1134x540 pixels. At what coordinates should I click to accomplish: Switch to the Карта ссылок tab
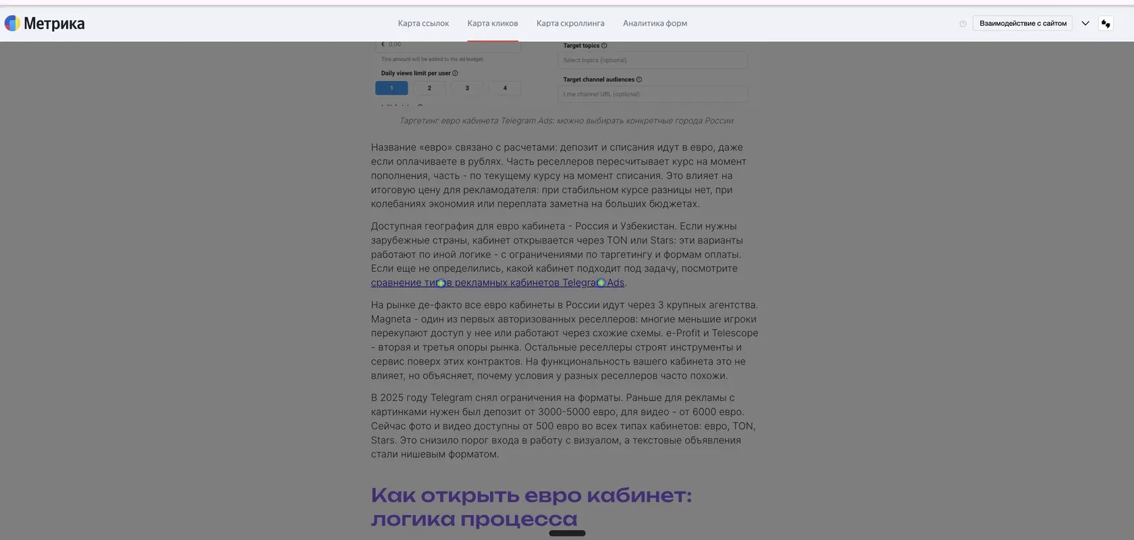[423, 24]
